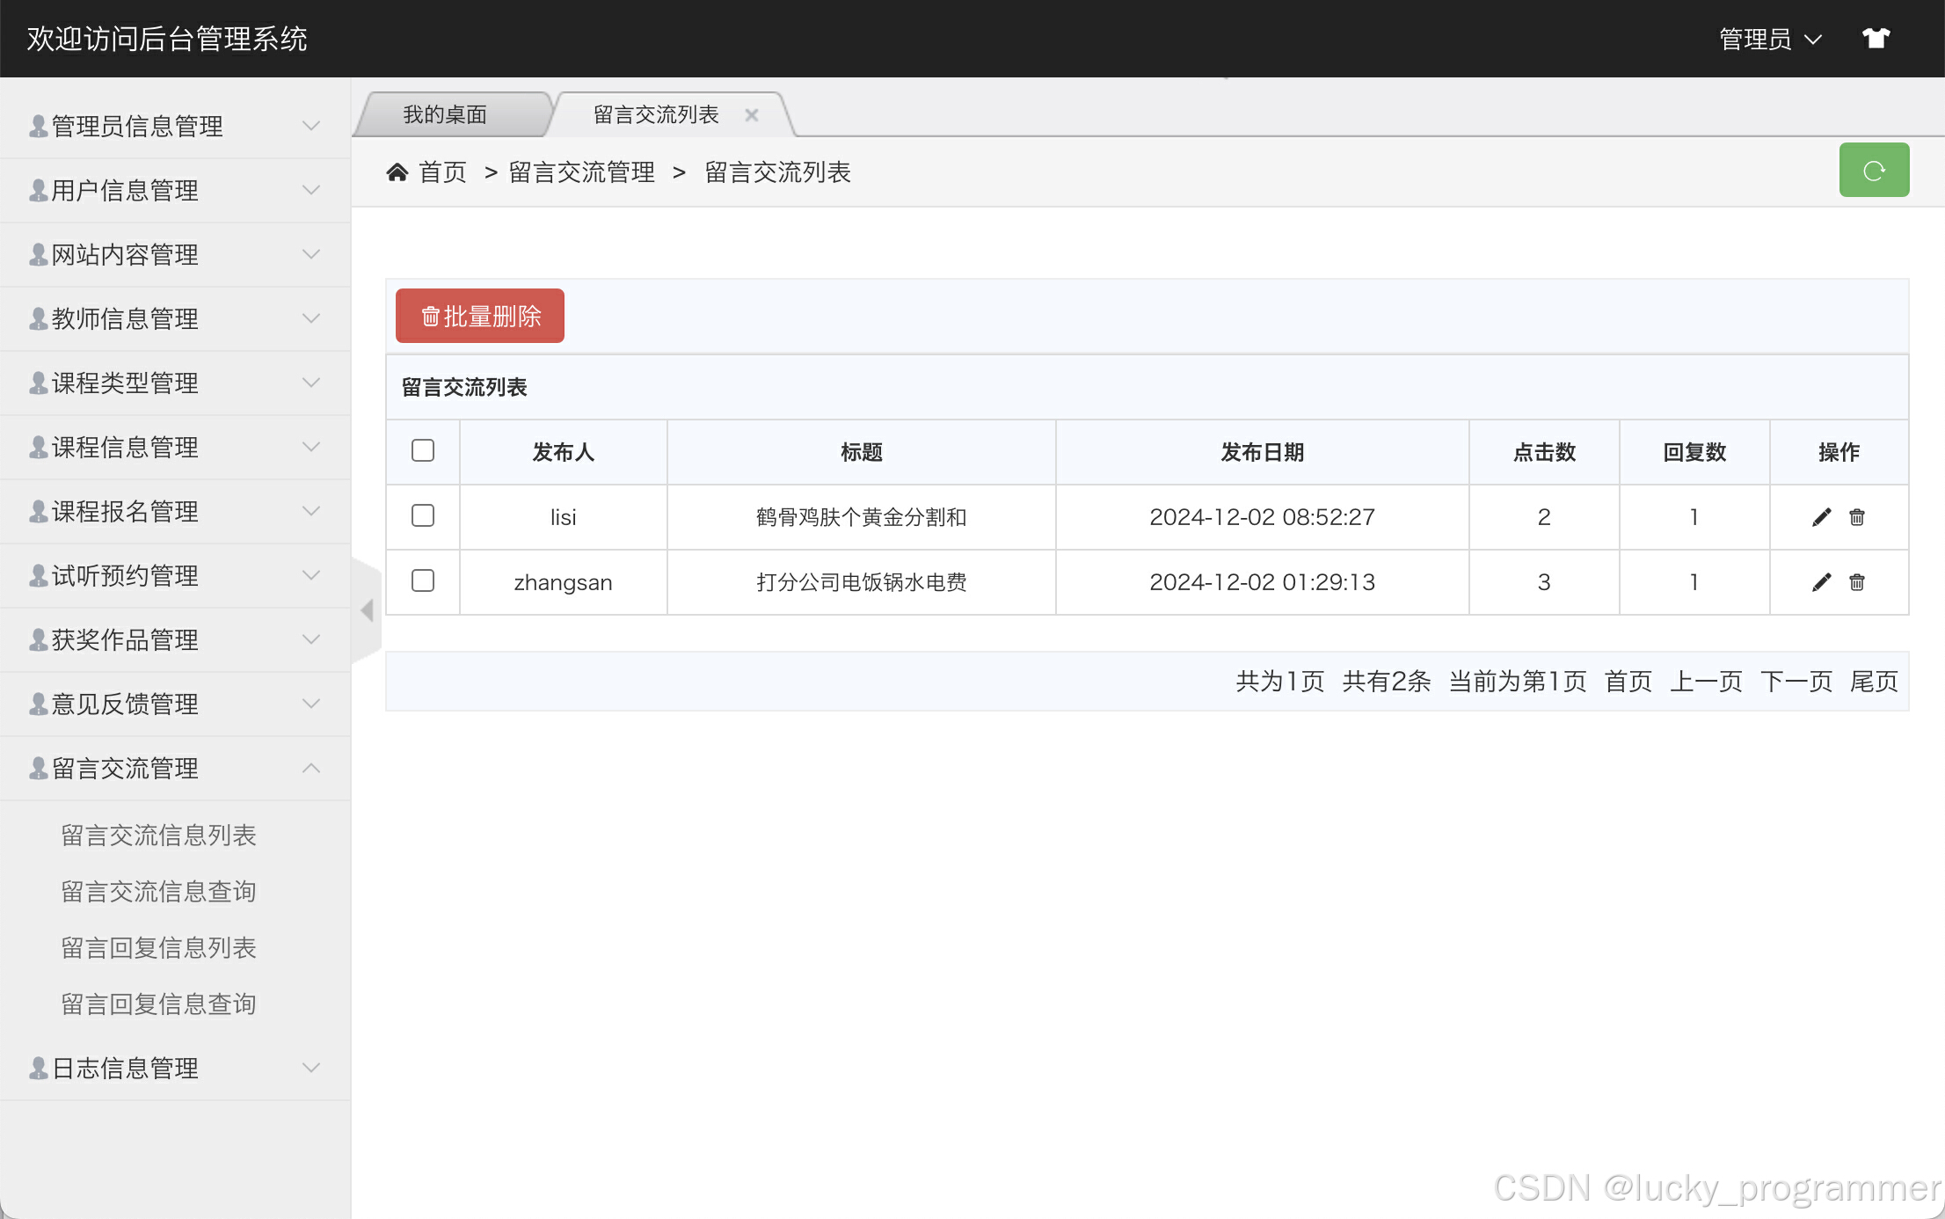Close the 留言交流列表 tab
The width and height of the screenshot is (1945, 1219).
point(751,115)
